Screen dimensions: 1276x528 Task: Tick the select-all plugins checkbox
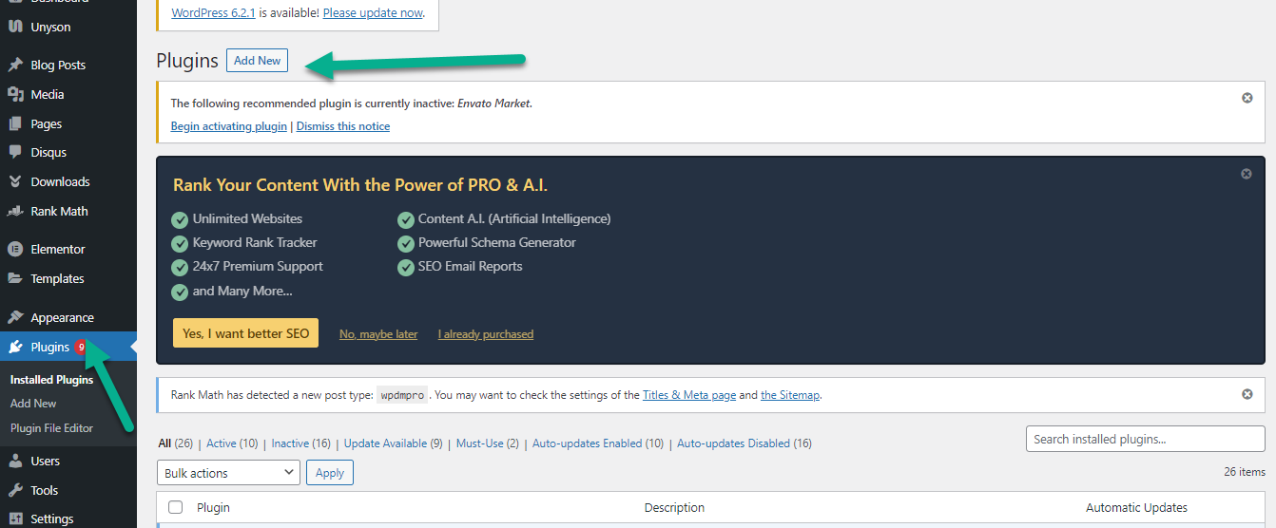[x=175, y=507]
